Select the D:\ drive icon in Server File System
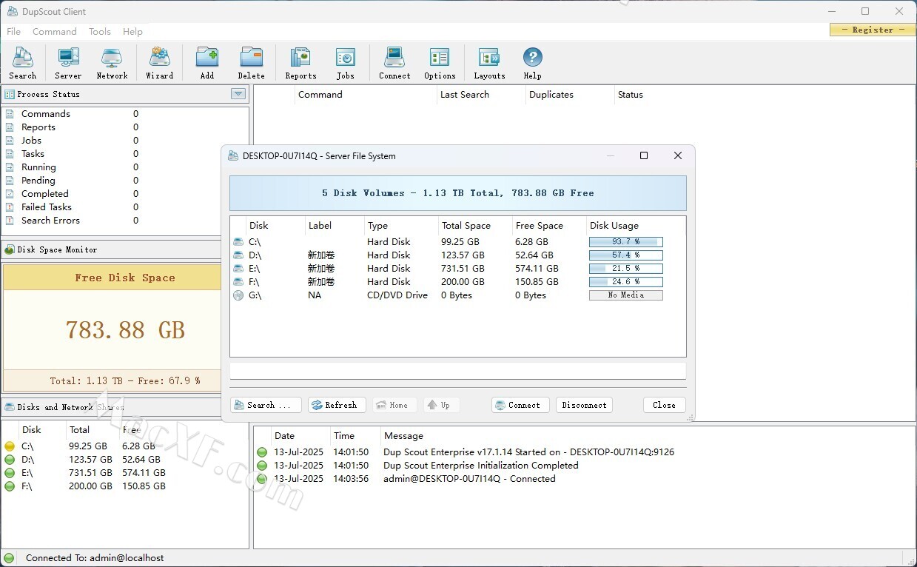The width and height of the screenshot is (917, 567). [238, 255]
